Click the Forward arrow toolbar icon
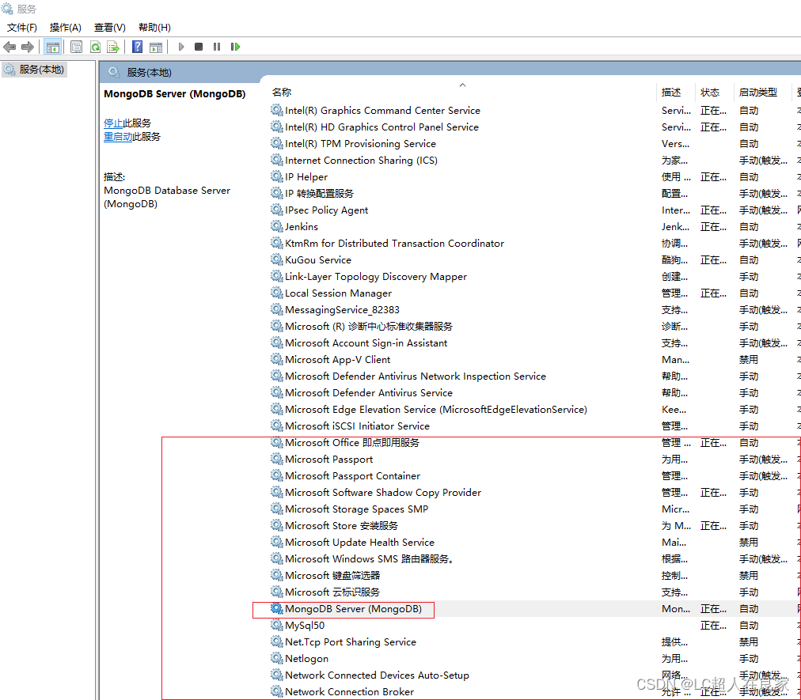This screenshot has width=801, height=700. point(28,47)
